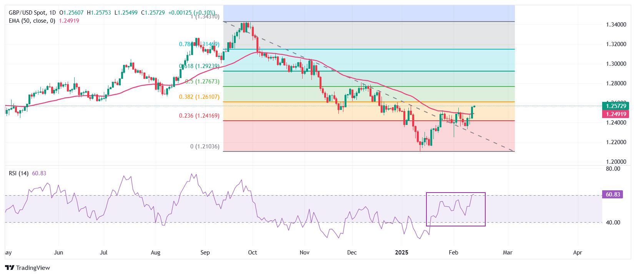Select the 80.00 level on RSI scale
The width and height of the screenshot is (636, 276).
click(613, 168)
